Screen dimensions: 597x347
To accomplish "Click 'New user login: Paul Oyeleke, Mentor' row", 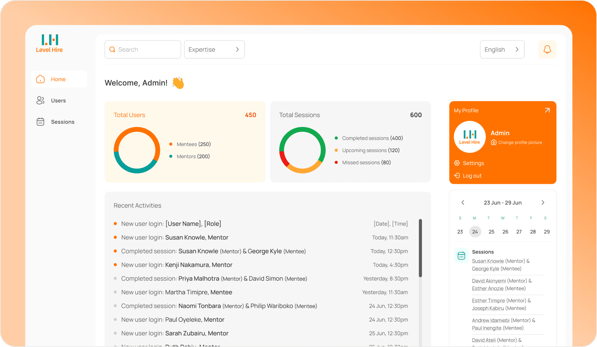I will (261, 320).
